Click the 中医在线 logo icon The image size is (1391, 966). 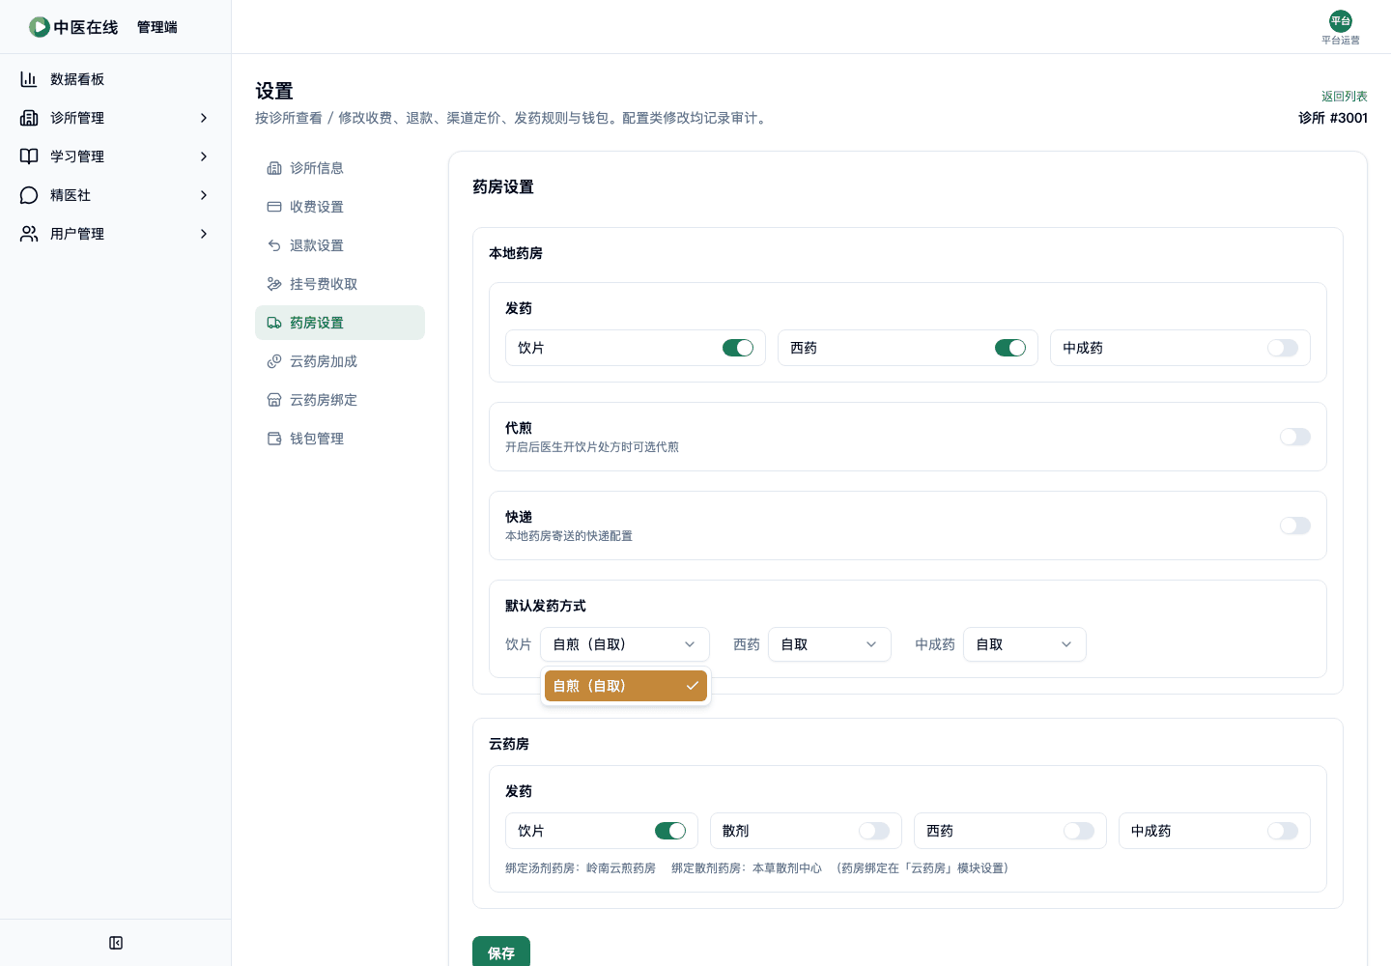coord(40,27)
